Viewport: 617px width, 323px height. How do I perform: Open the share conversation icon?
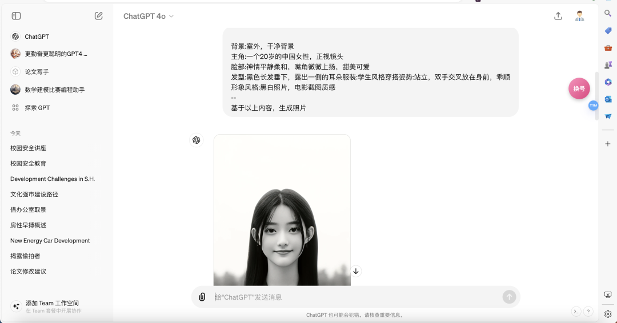558,16
